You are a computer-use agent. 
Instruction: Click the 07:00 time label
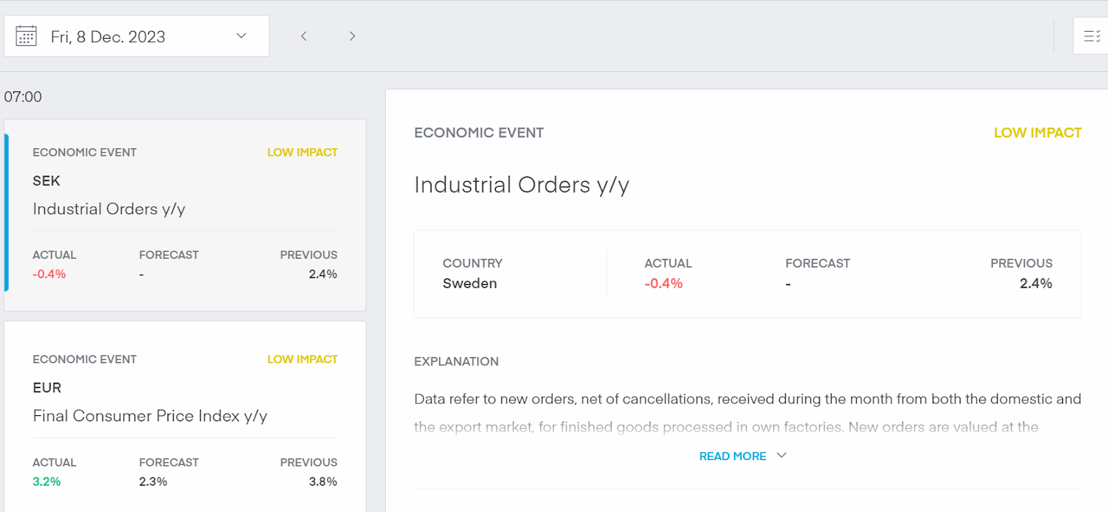click(23, 97)
